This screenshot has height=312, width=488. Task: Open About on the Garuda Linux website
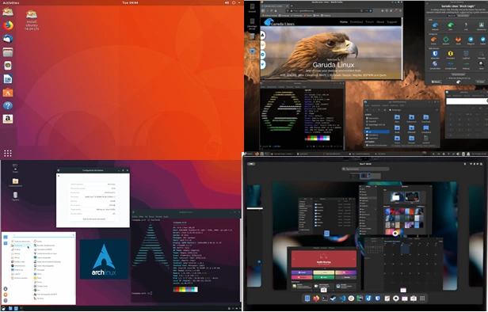pyautogui.click(x=380, y=21)
